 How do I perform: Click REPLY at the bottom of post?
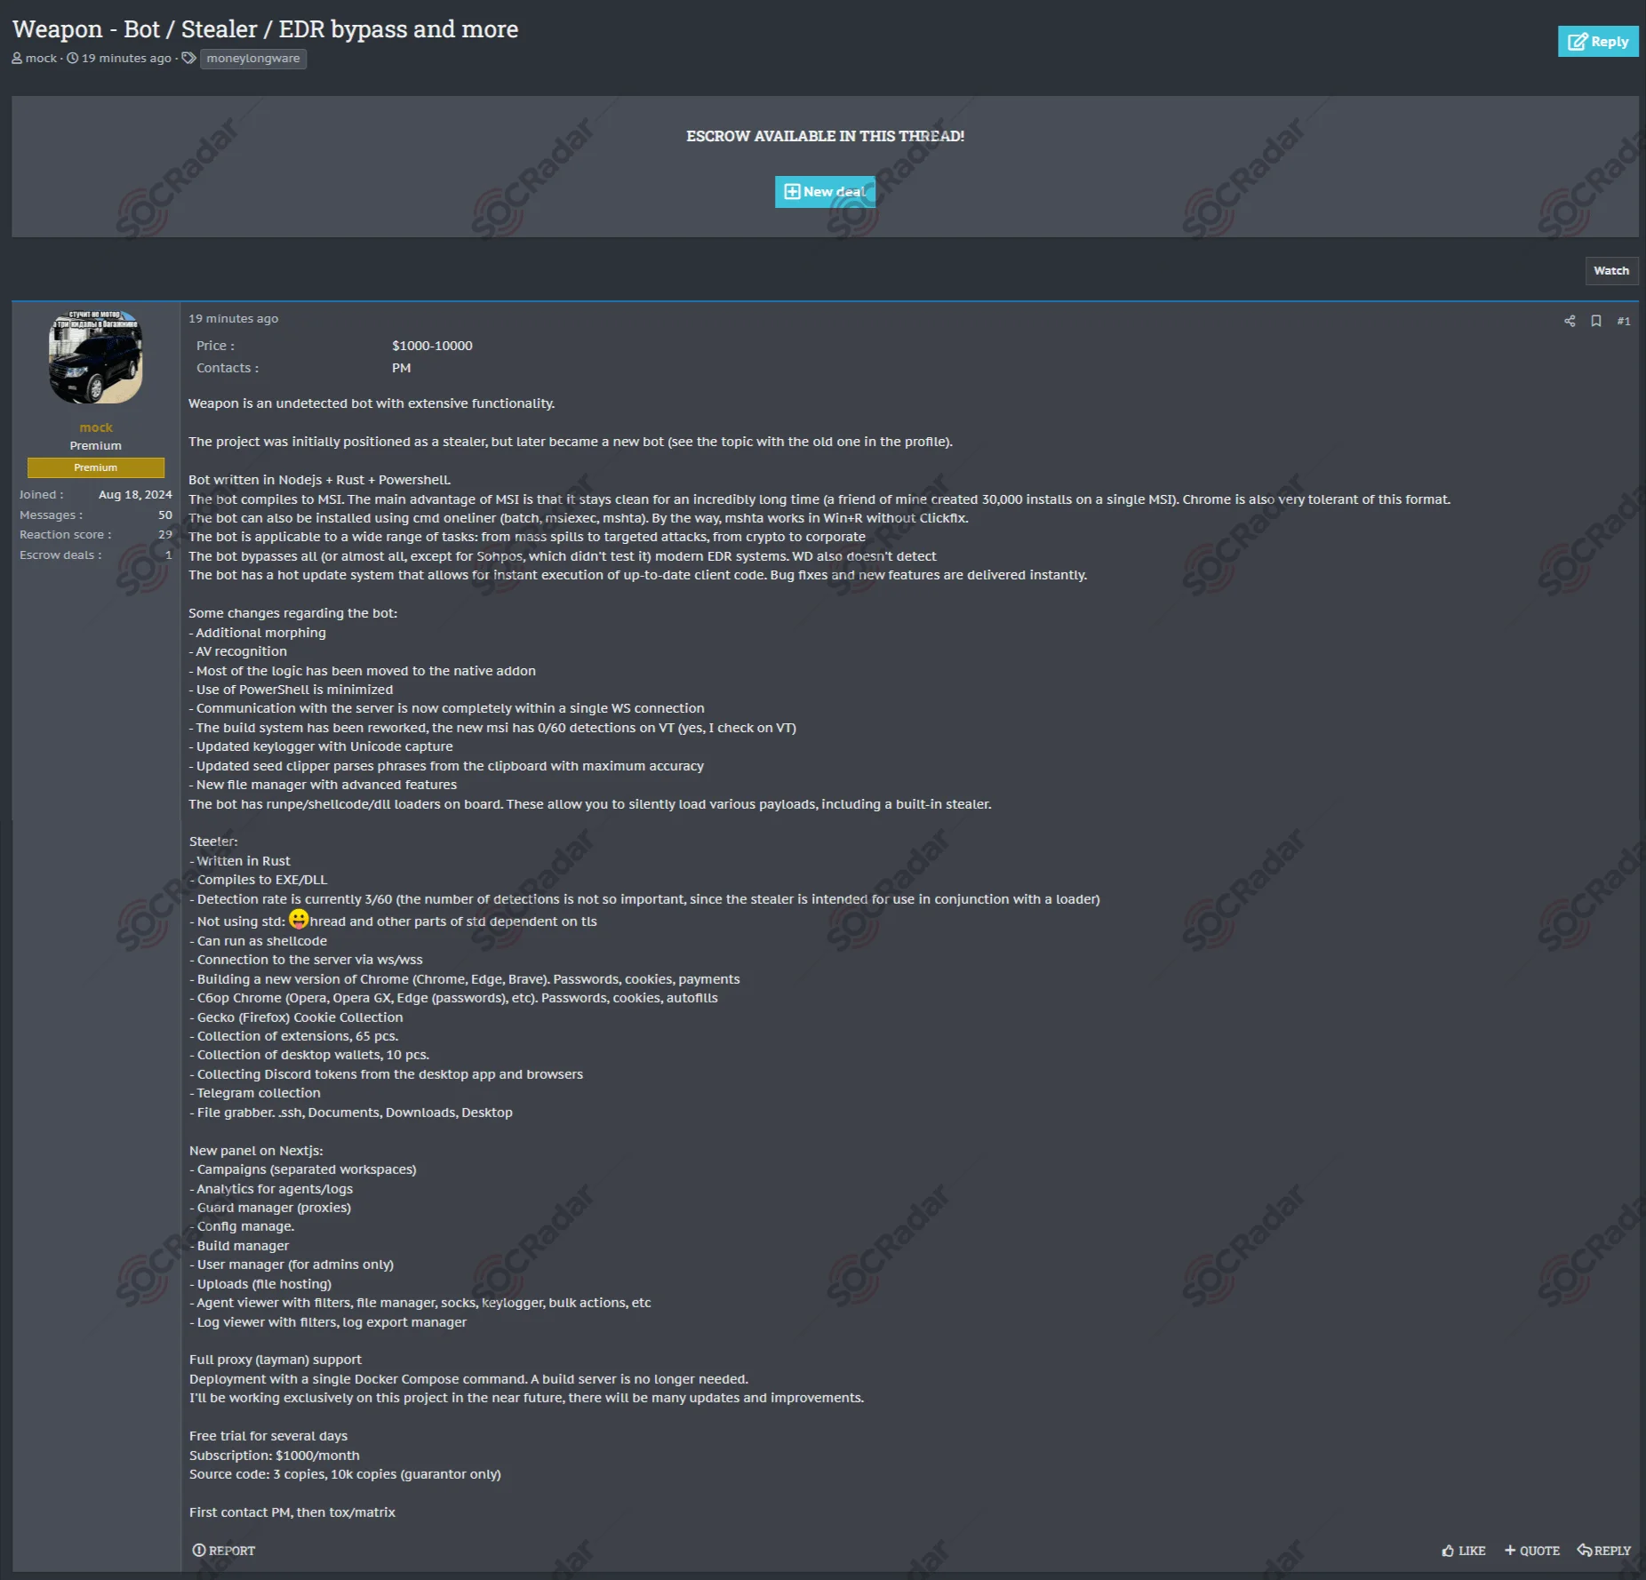pos(1604,1551)
